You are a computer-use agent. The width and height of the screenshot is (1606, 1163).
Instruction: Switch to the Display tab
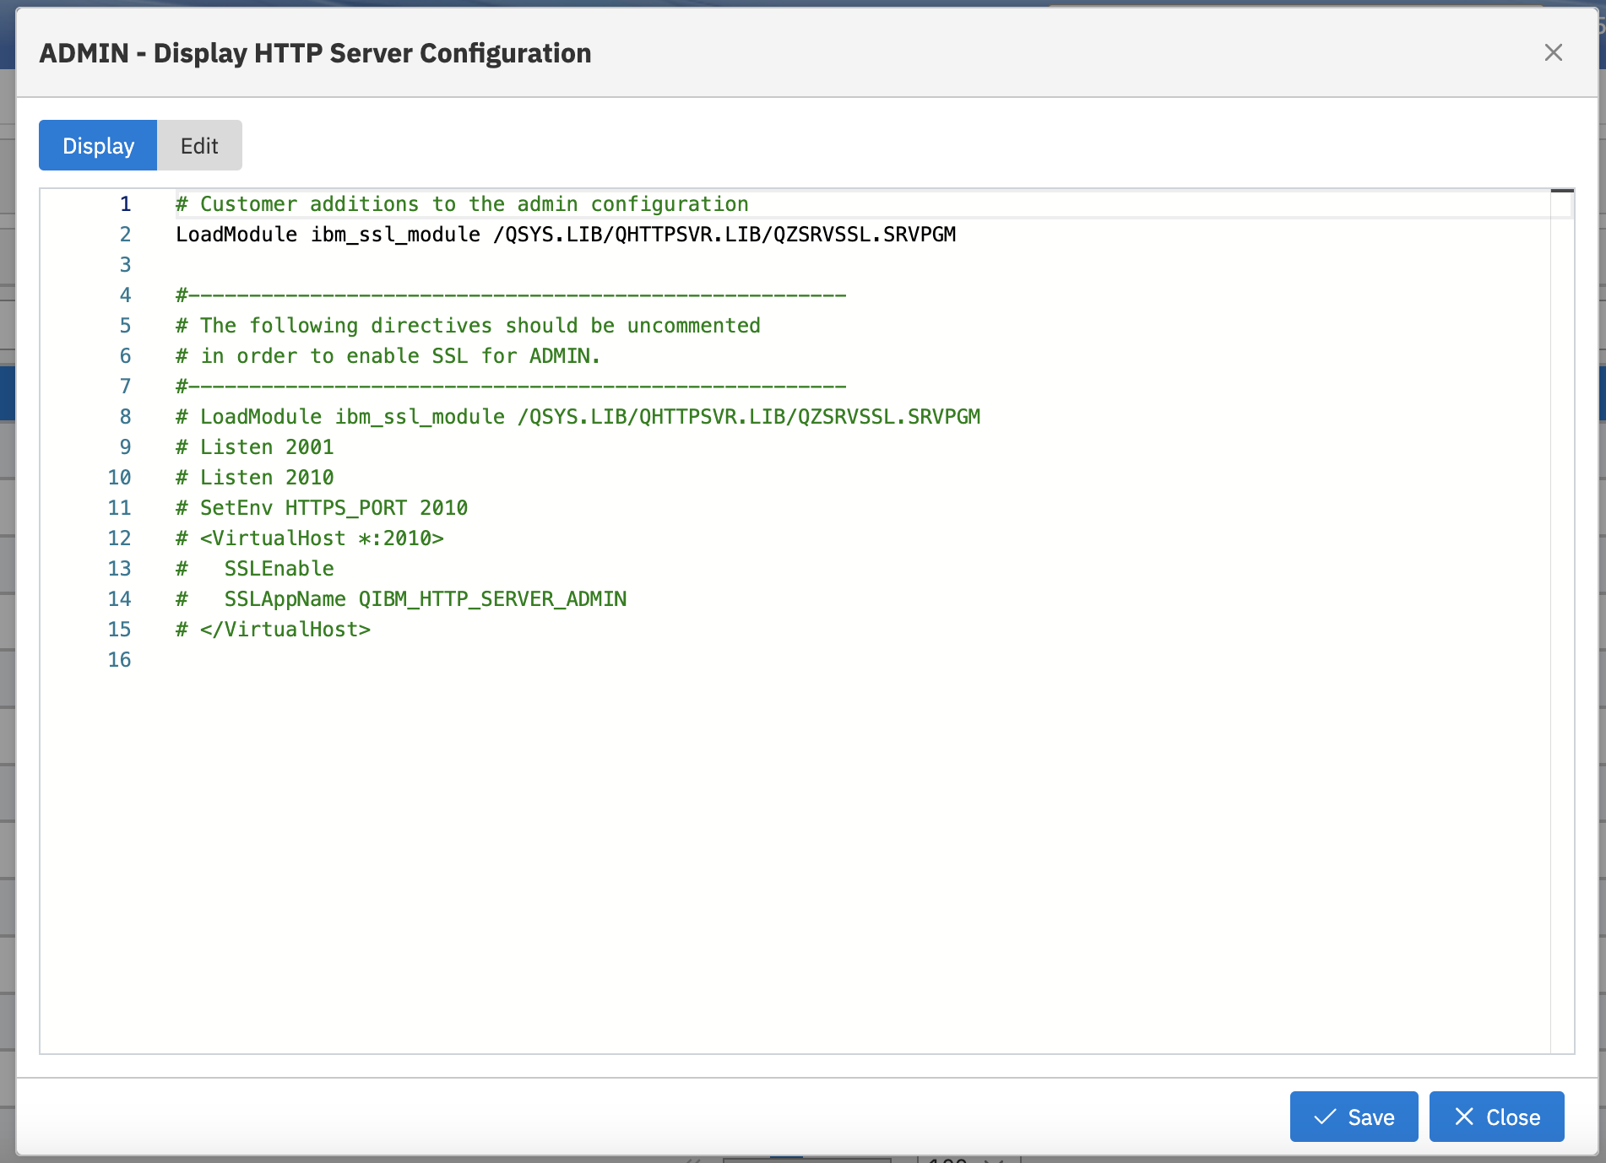98,145
